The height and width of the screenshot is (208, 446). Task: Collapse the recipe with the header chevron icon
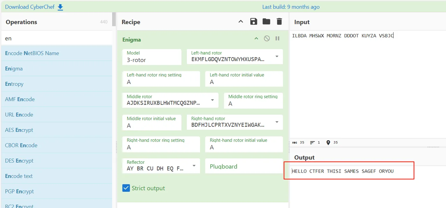(241, 22)
